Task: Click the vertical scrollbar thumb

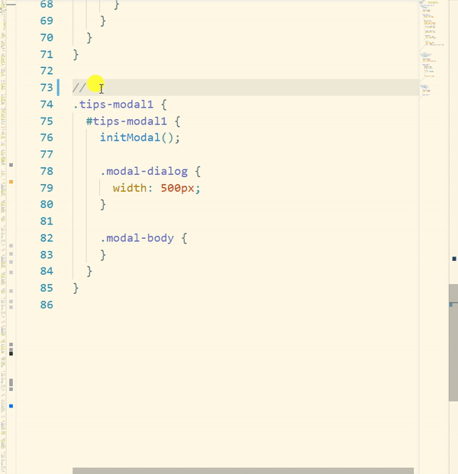Action: (453, 343)
